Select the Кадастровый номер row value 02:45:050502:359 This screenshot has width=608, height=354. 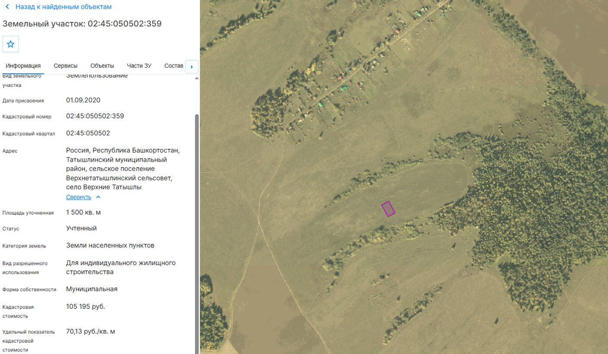(x=95, y=116)
